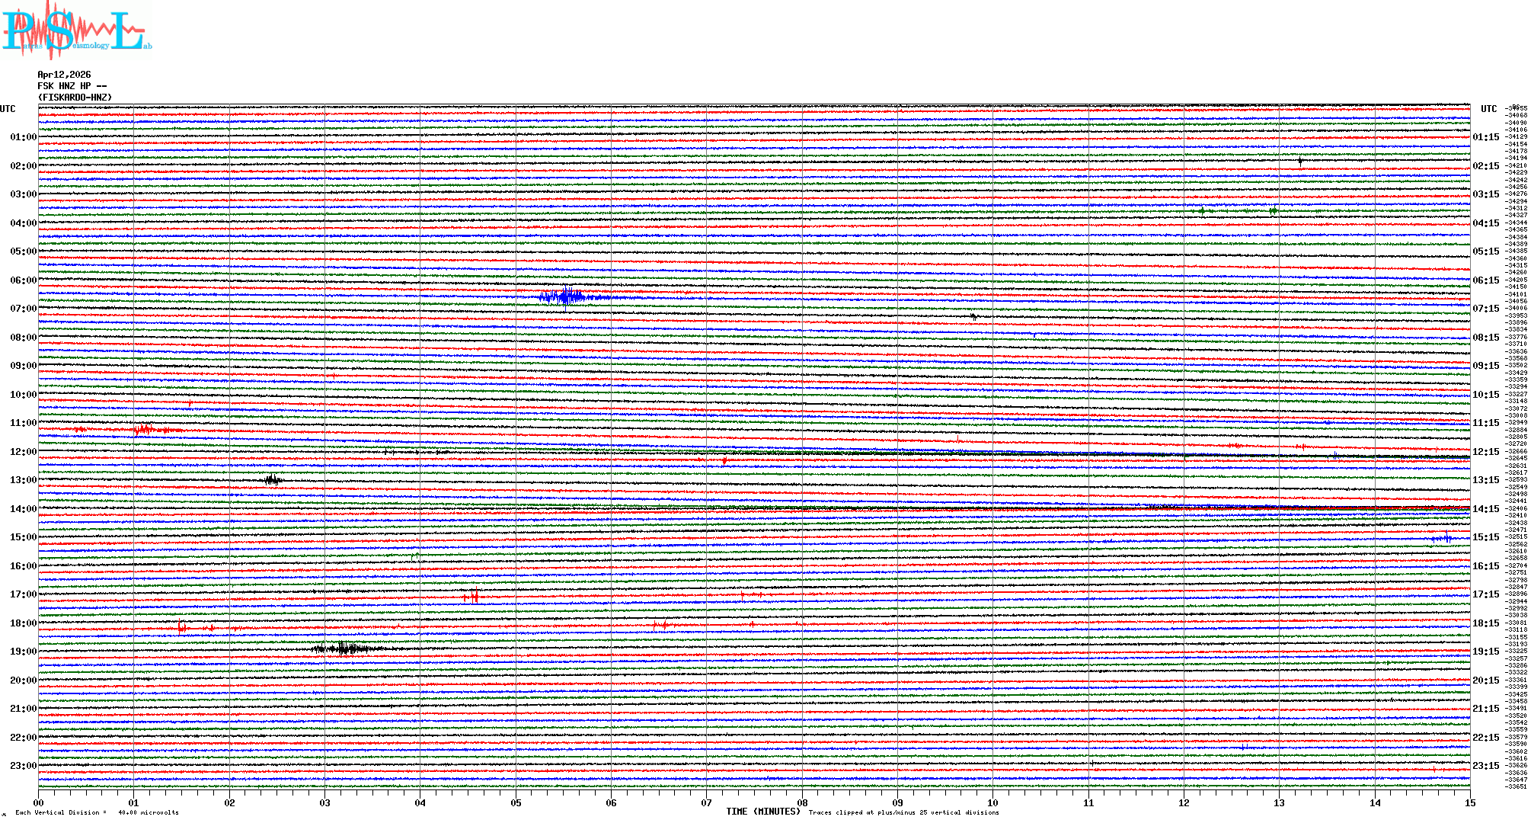Click the FSK HNZ HP station text
1531x823 pixels.
(x=72, y=86)
